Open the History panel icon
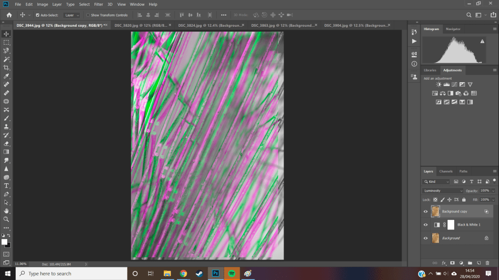499x280 pixels. [x=414, y=32]
